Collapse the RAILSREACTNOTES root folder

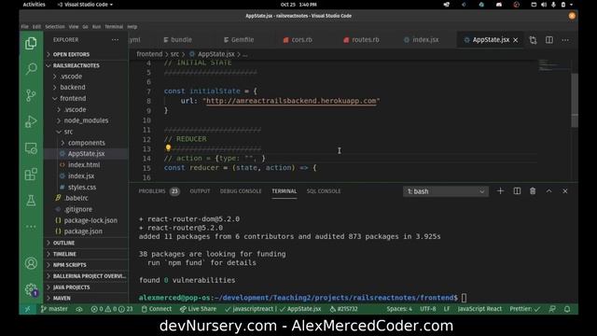point(76,65)
